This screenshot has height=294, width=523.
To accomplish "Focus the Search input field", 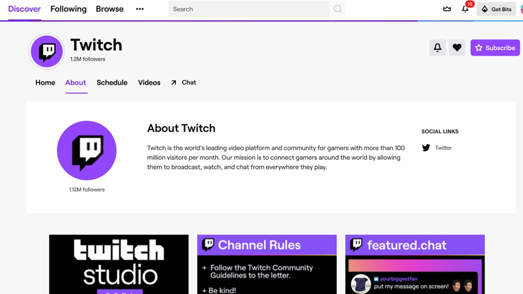I will click(x=249, y=9).
